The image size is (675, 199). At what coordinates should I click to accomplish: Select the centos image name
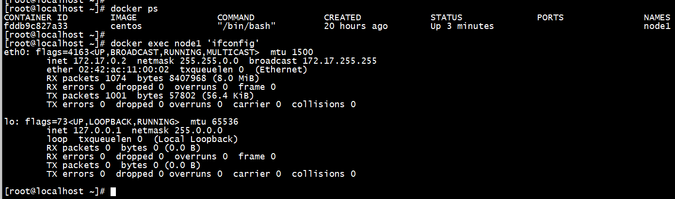pos(126,26)
